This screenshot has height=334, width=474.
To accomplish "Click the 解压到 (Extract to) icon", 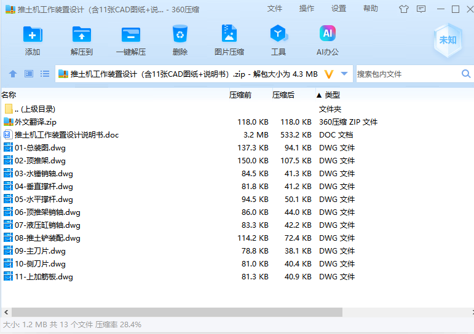I will coord(82,34).
